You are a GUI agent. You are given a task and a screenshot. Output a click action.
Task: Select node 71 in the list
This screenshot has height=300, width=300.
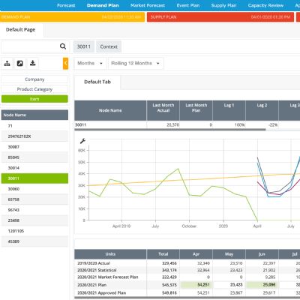pos(34,126)
